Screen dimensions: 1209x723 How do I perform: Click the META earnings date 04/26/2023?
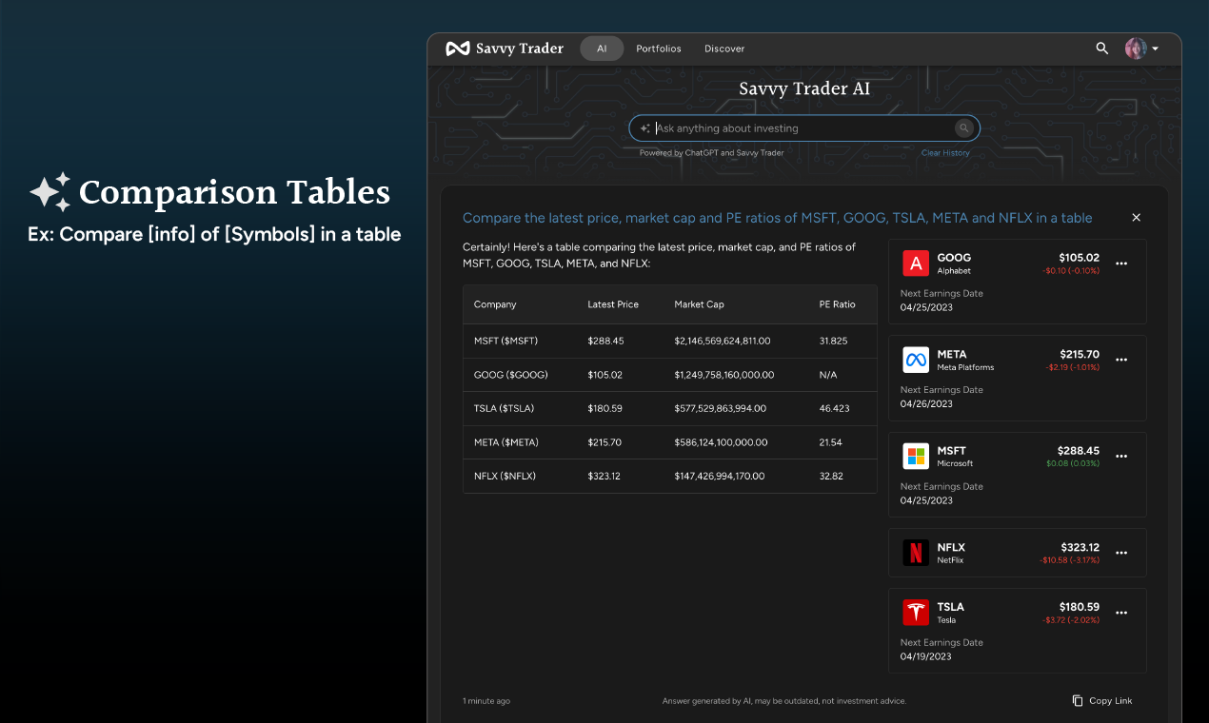tap(926, 403)
